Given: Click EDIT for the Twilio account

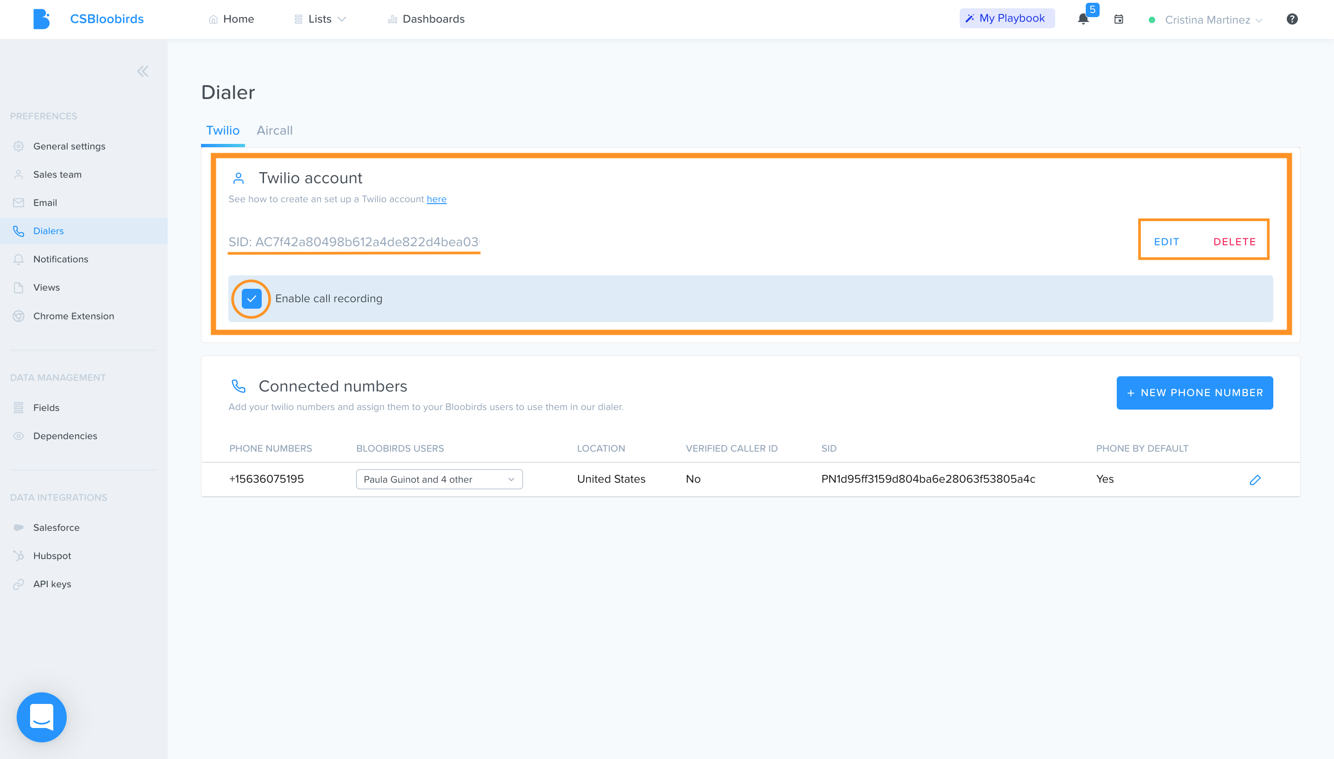Looking at the screenshot, I should 1166,242.
